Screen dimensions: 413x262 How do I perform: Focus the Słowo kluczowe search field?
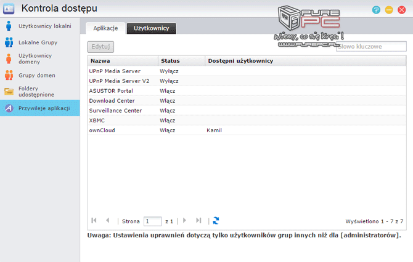point(371,47)
